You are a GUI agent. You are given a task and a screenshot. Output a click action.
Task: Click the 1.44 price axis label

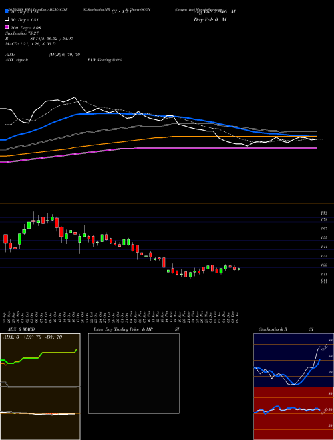324,247
